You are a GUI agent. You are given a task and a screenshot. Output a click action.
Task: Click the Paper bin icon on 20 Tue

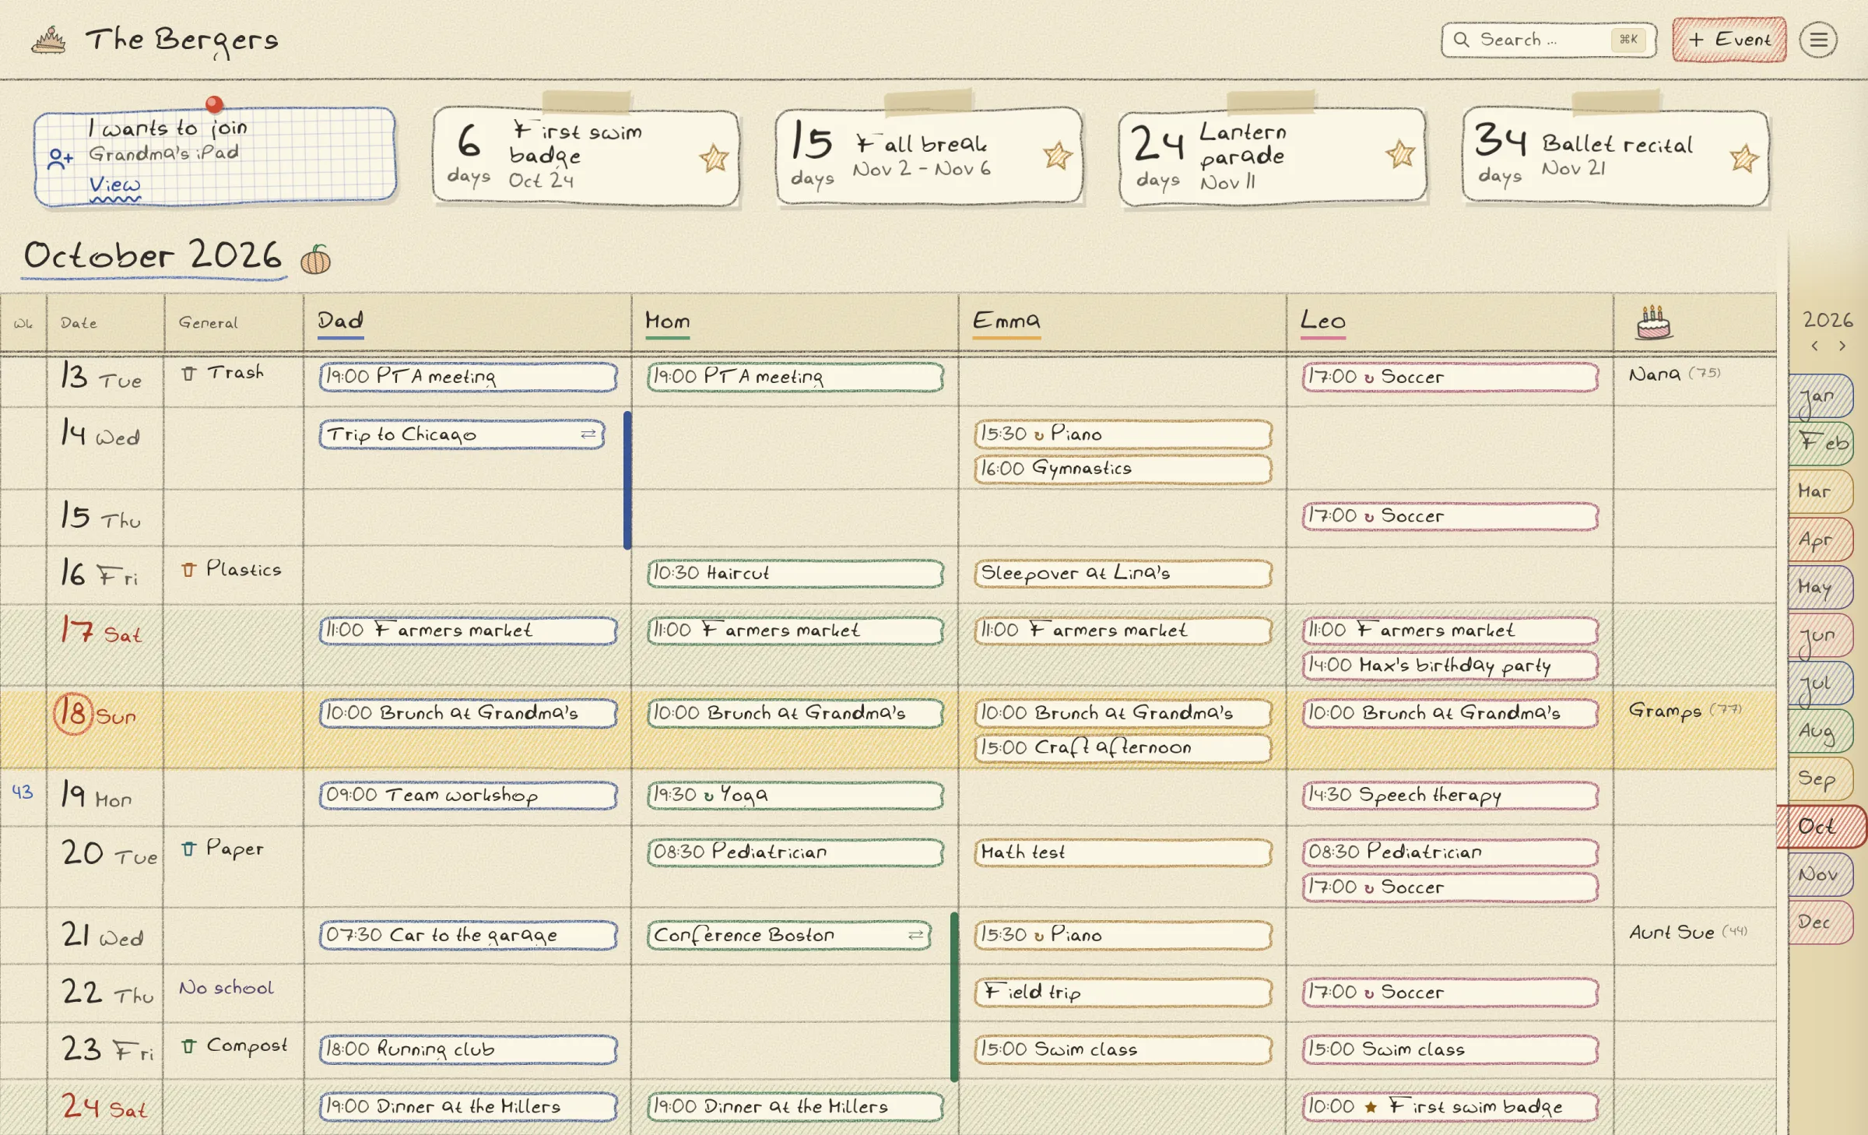[188, 849]
